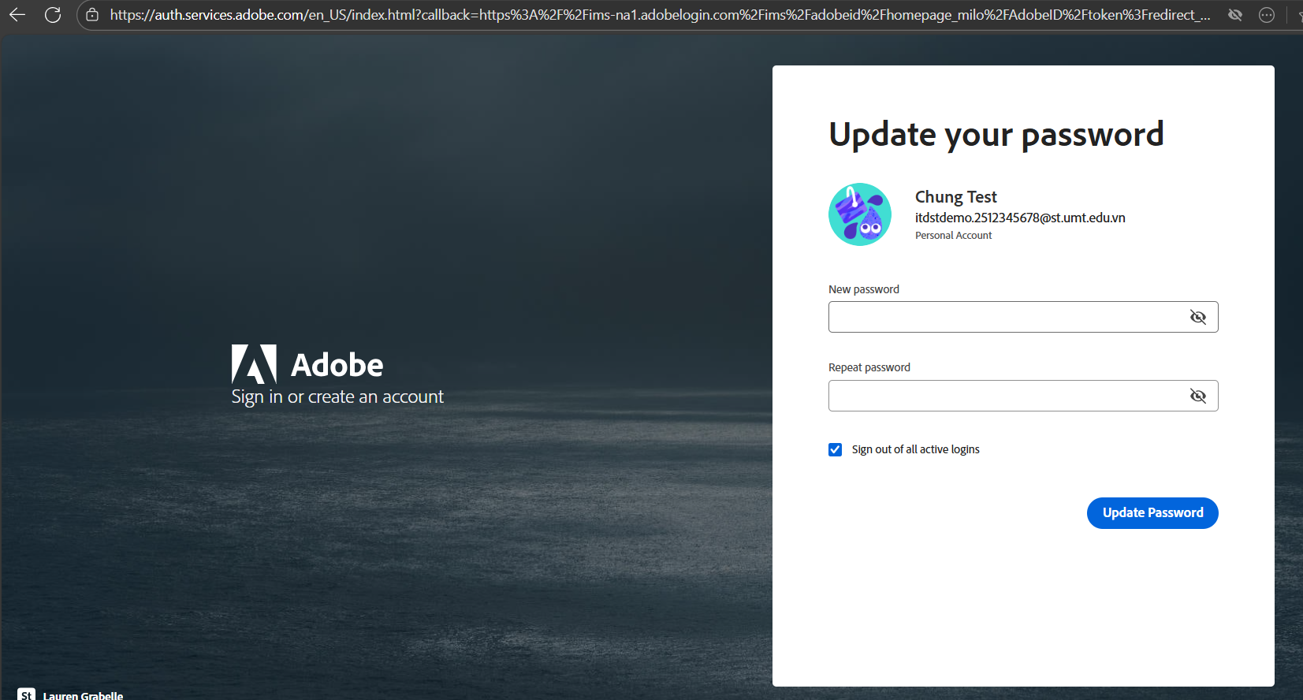This screenshot has width=1303, height=700.
Task: Click the crossed-eye icon in the address bar
Action: [x=1235, y=15]
